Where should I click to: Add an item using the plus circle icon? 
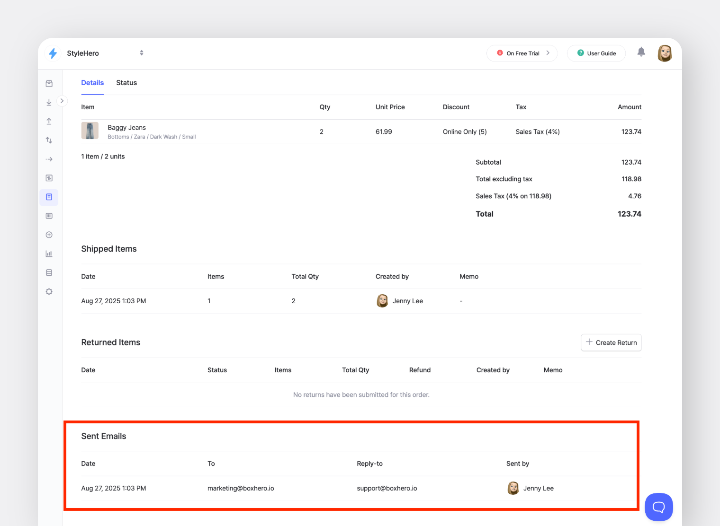coord(49,235)
